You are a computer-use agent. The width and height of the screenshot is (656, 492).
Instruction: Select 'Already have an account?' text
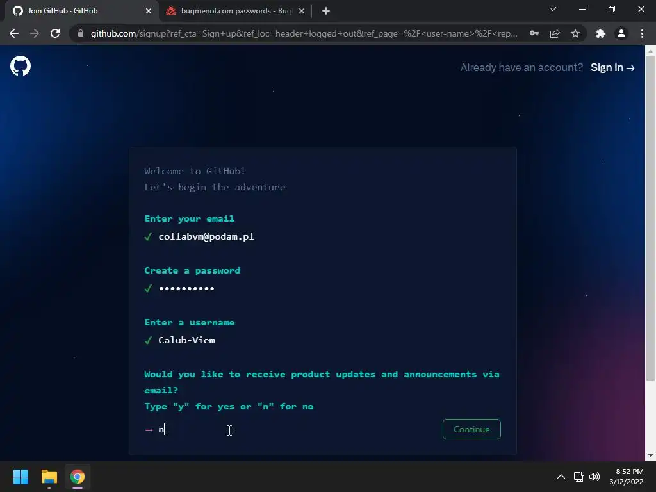(x=521, y=67)
